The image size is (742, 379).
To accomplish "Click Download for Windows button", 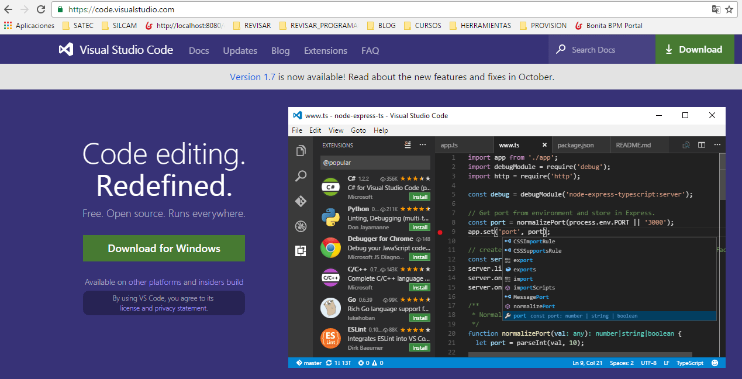I will [164, 248].
